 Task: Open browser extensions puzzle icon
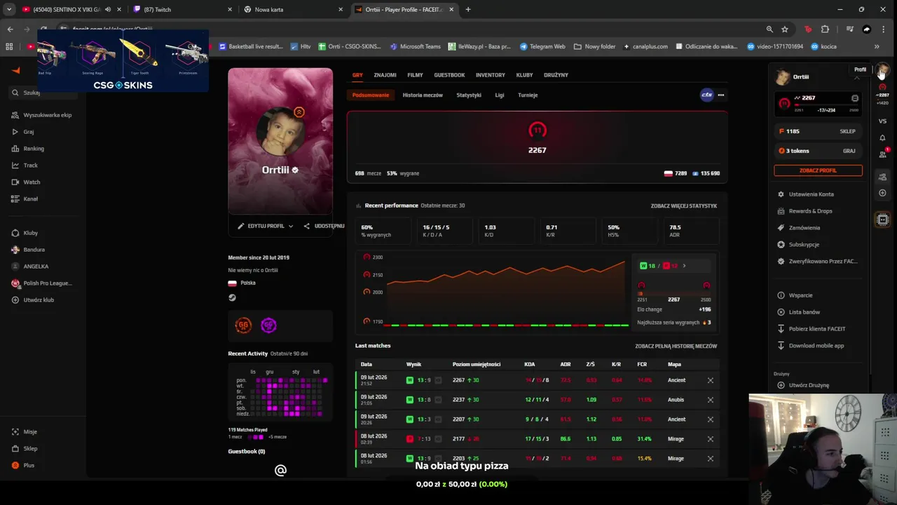825,29
